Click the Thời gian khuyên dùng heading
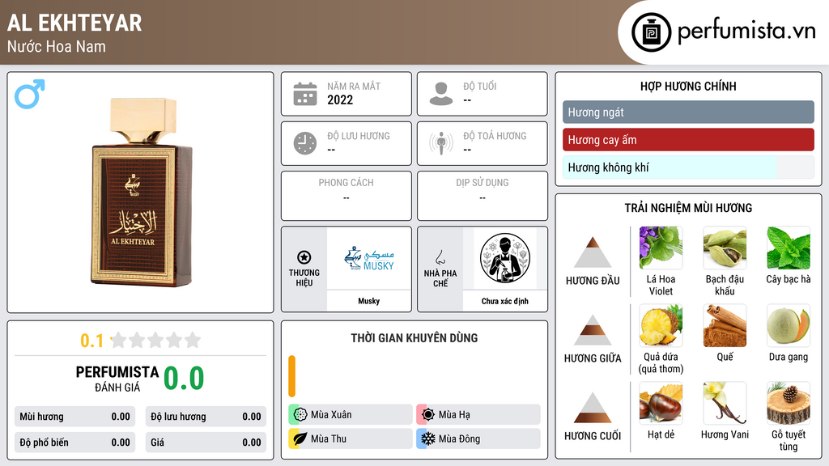Image resolution: width=829 pixels, height=466 pixels. click(414, 338)
